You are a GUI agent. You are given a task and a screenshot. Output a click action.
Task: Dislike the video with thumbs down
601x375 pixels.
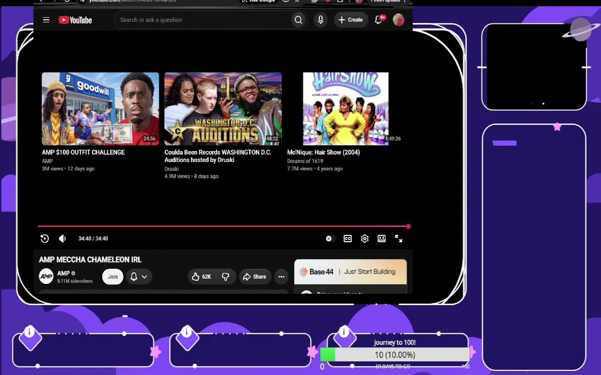(x=225, y=277)
